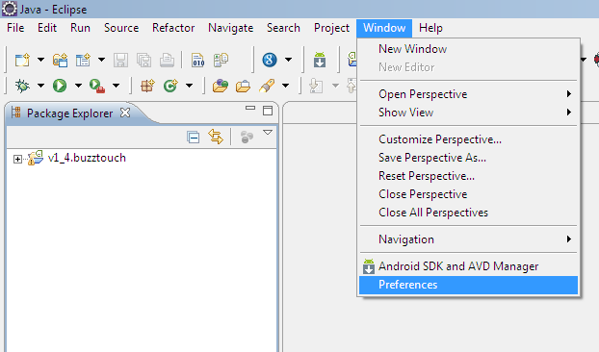The image size is (599, 352).
Task: Maximize the Package Explorer view
Action: tap(268, 111)
